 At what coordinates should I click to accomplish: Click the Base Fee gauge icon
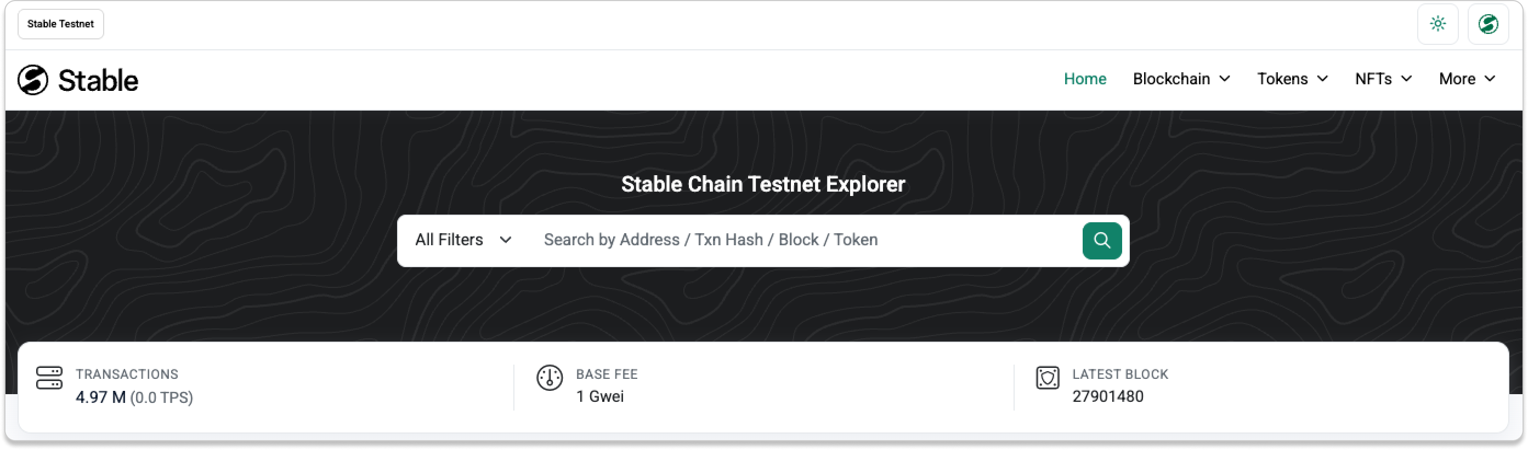pos(549,378)
